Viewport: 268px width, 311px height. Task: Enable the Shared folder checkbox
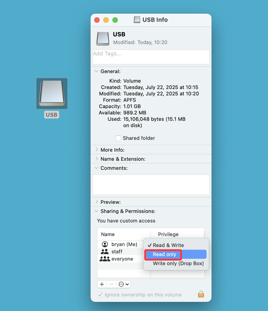(x=118, y=138)
